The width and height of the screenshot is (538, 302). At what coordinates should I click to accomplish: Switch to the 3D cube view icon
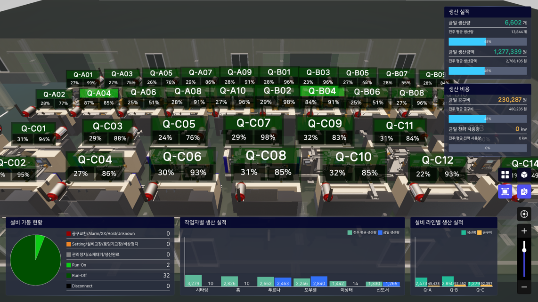[x=524, y=175]
